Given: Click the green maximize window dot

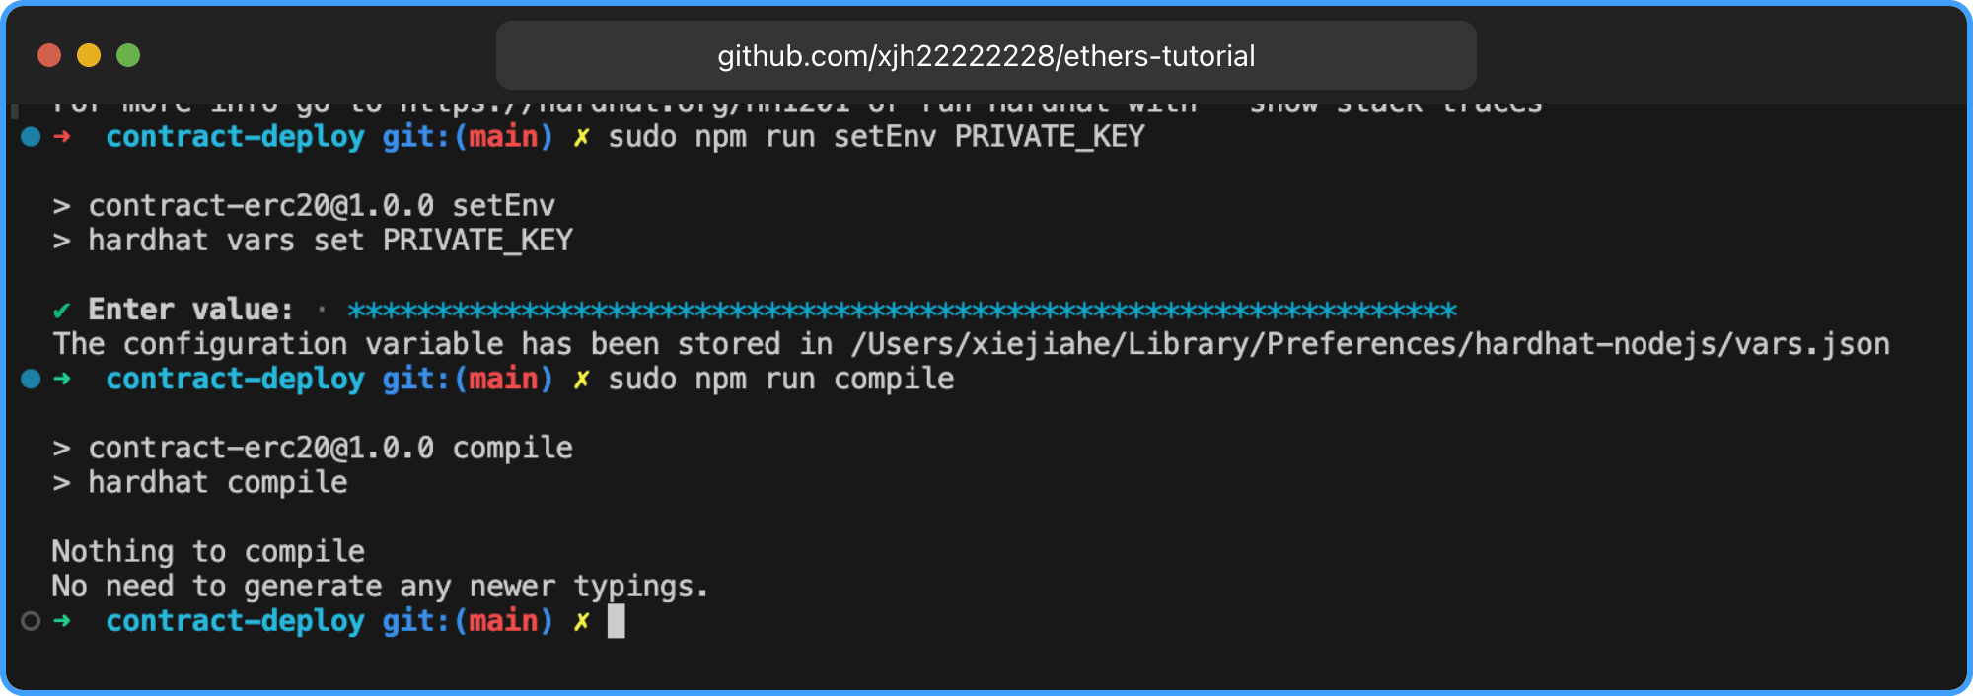Looking at the screenshot, I should tap(128, 55).
